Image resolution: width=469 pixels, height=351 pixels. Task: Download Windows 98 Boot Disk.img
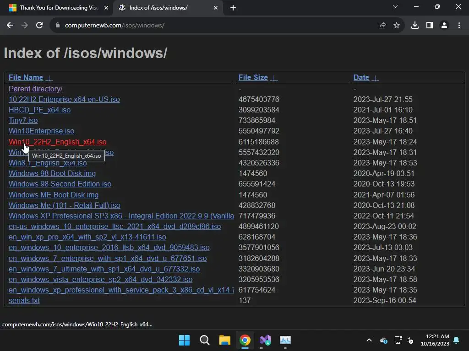tap(52, 173)
